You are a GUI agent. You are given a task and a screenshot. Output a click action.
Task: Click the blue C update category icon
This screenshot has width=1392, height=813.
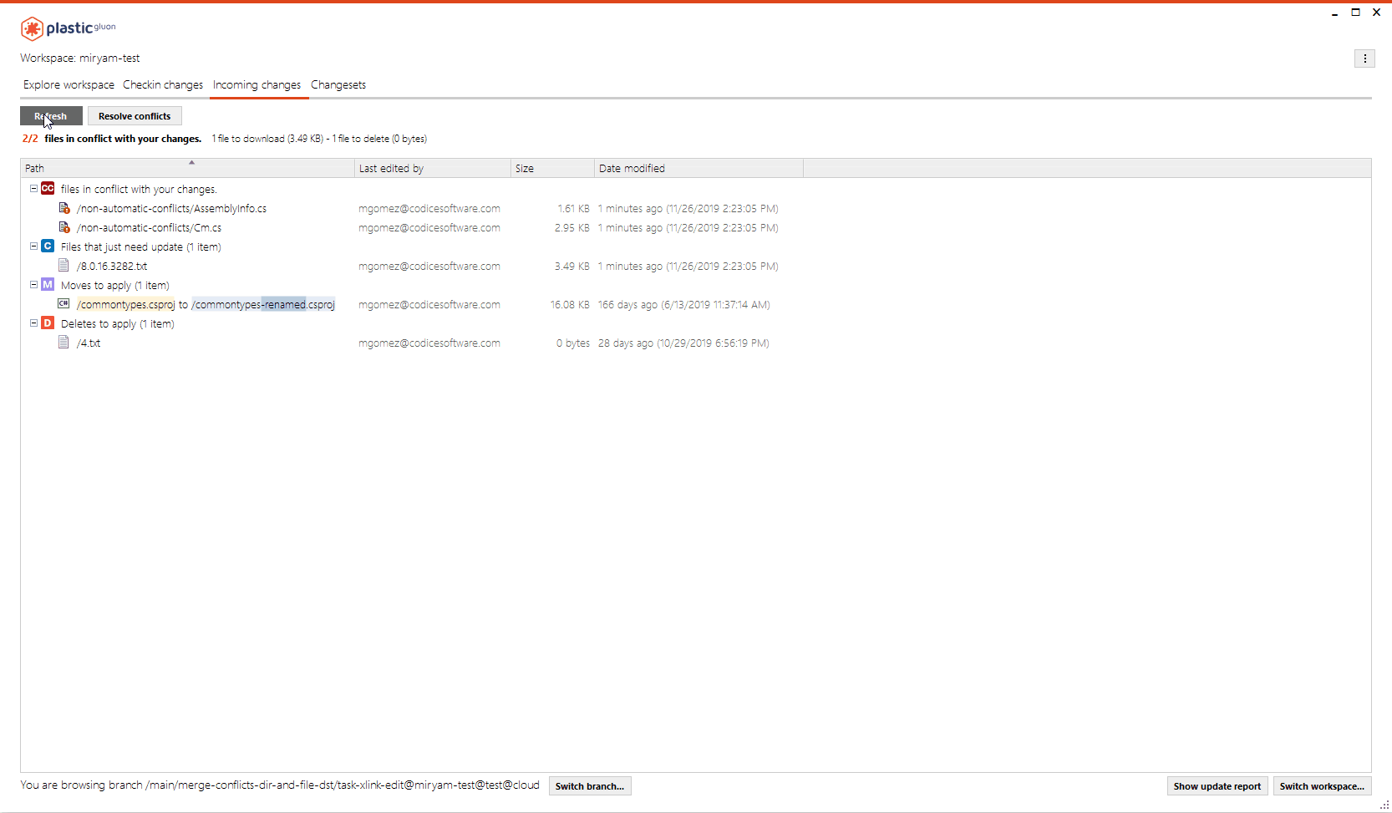(x=48, y=246)
